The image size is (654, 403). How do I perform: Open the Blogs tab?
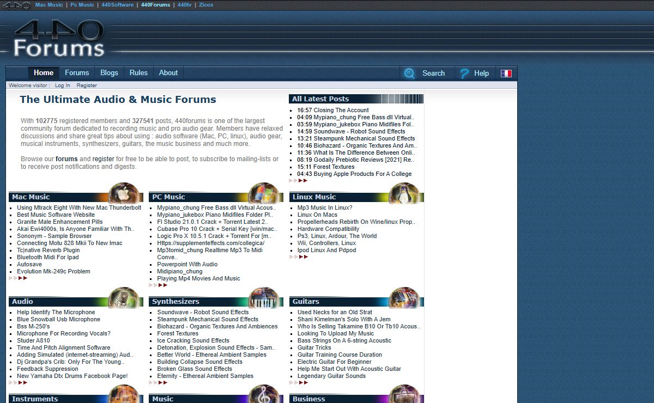click(109, 73)
